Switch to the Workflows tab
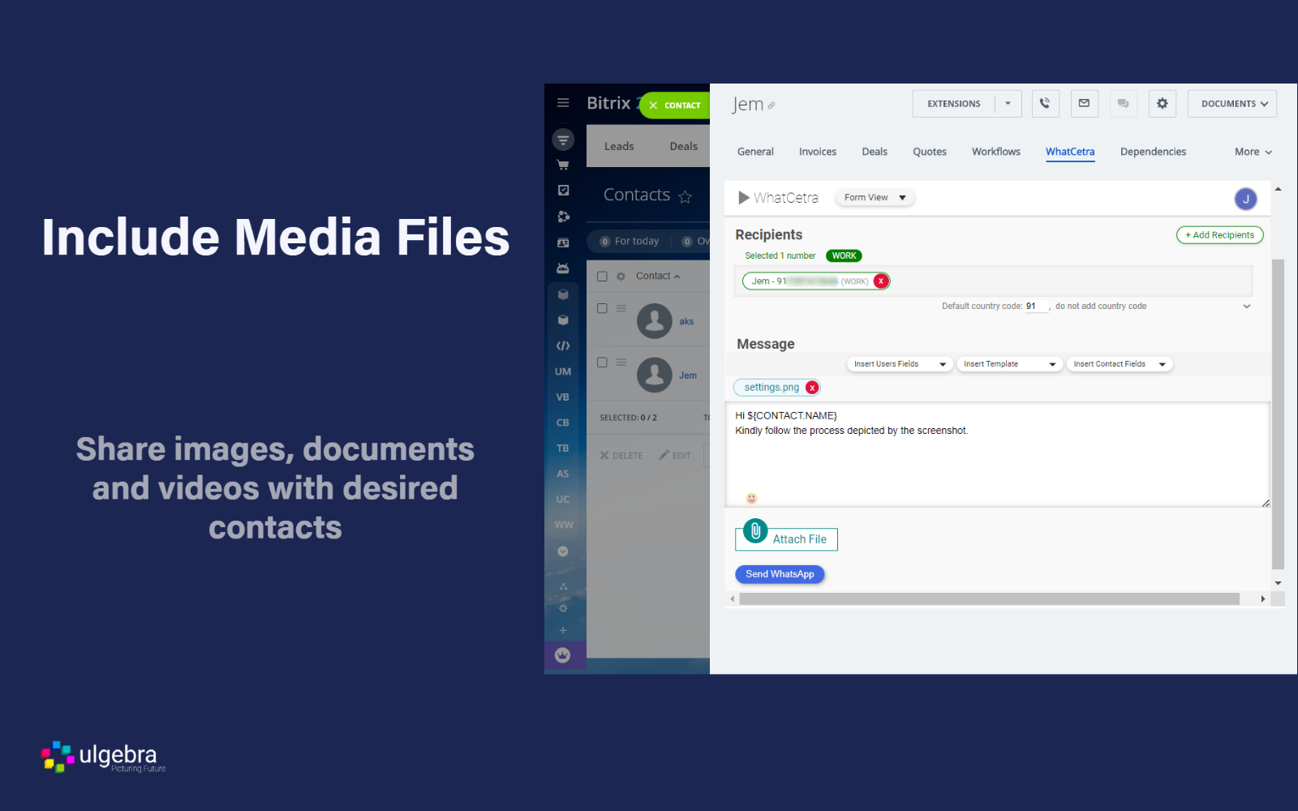Viewport: 1298px width, 811px height. point(996,152)
